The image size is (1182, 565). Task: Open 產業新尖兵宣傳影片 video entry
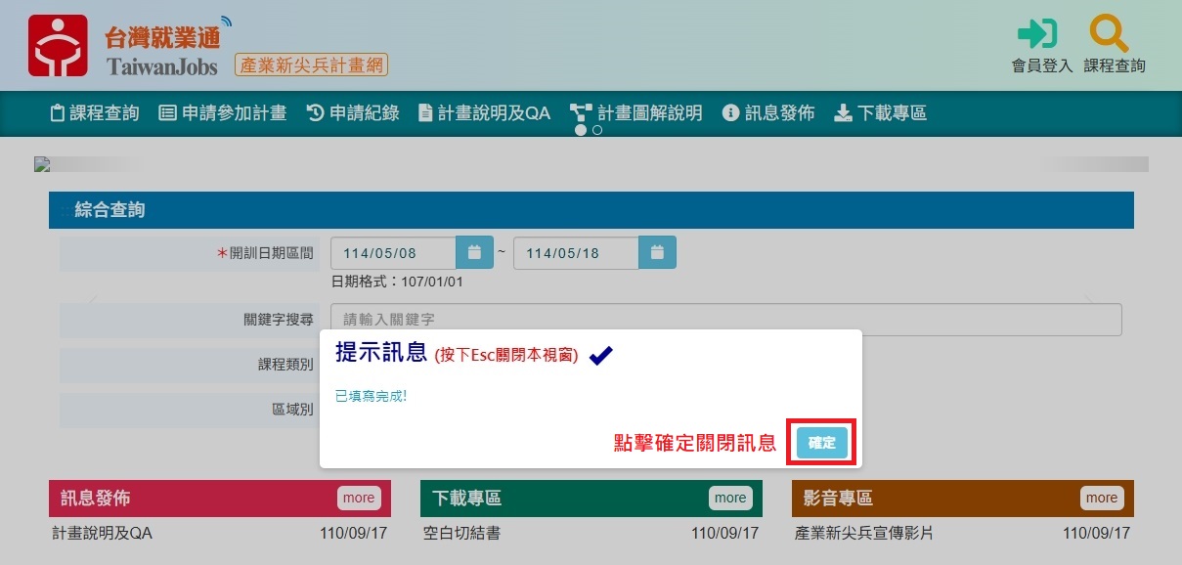(x=864, y=534)
